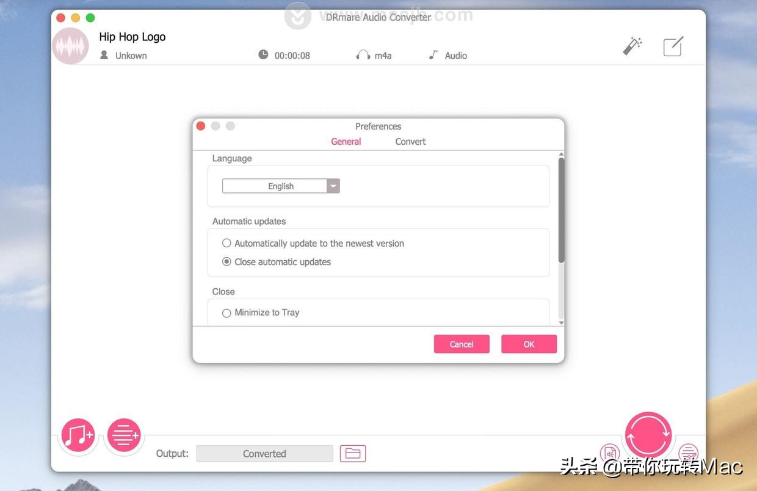This screenshot has width=757, height=491.
Task: Stay on the General tab
Action: (x=346, y=140)
